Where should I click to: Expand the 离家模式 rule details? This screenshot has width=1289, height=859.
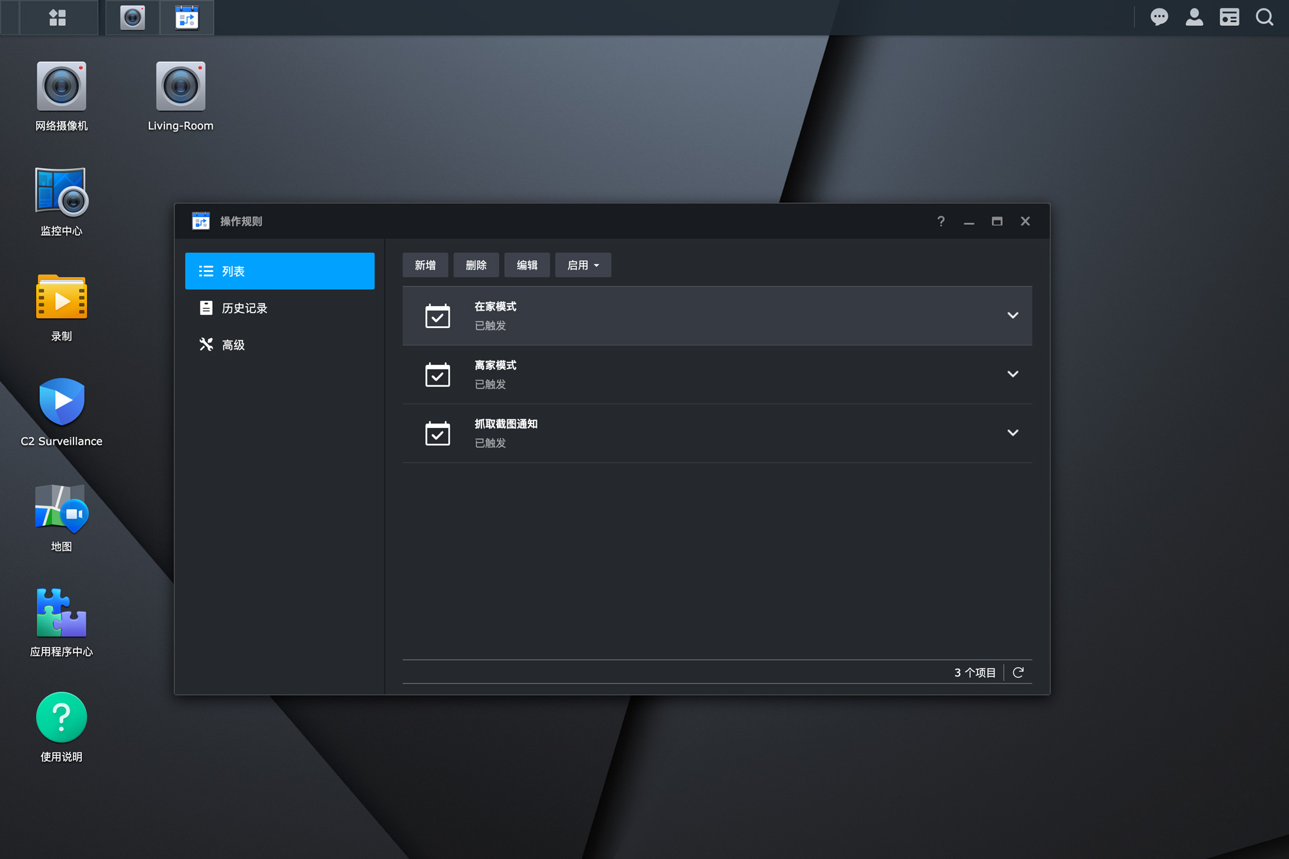[x=1013, y=374]
